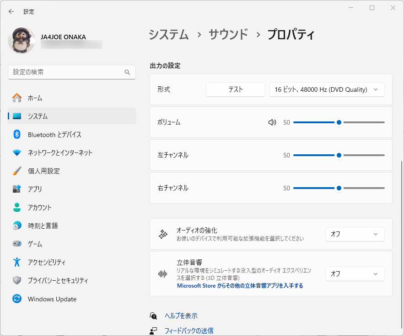Click the volume speaker mute icon
Screen dimensions: 404x336
tap(272, 122)
